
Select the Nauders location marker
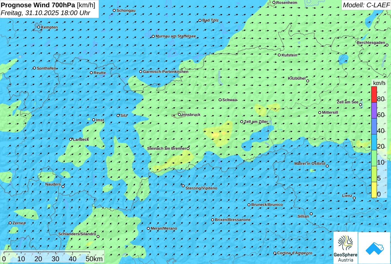tap(63, 187)
